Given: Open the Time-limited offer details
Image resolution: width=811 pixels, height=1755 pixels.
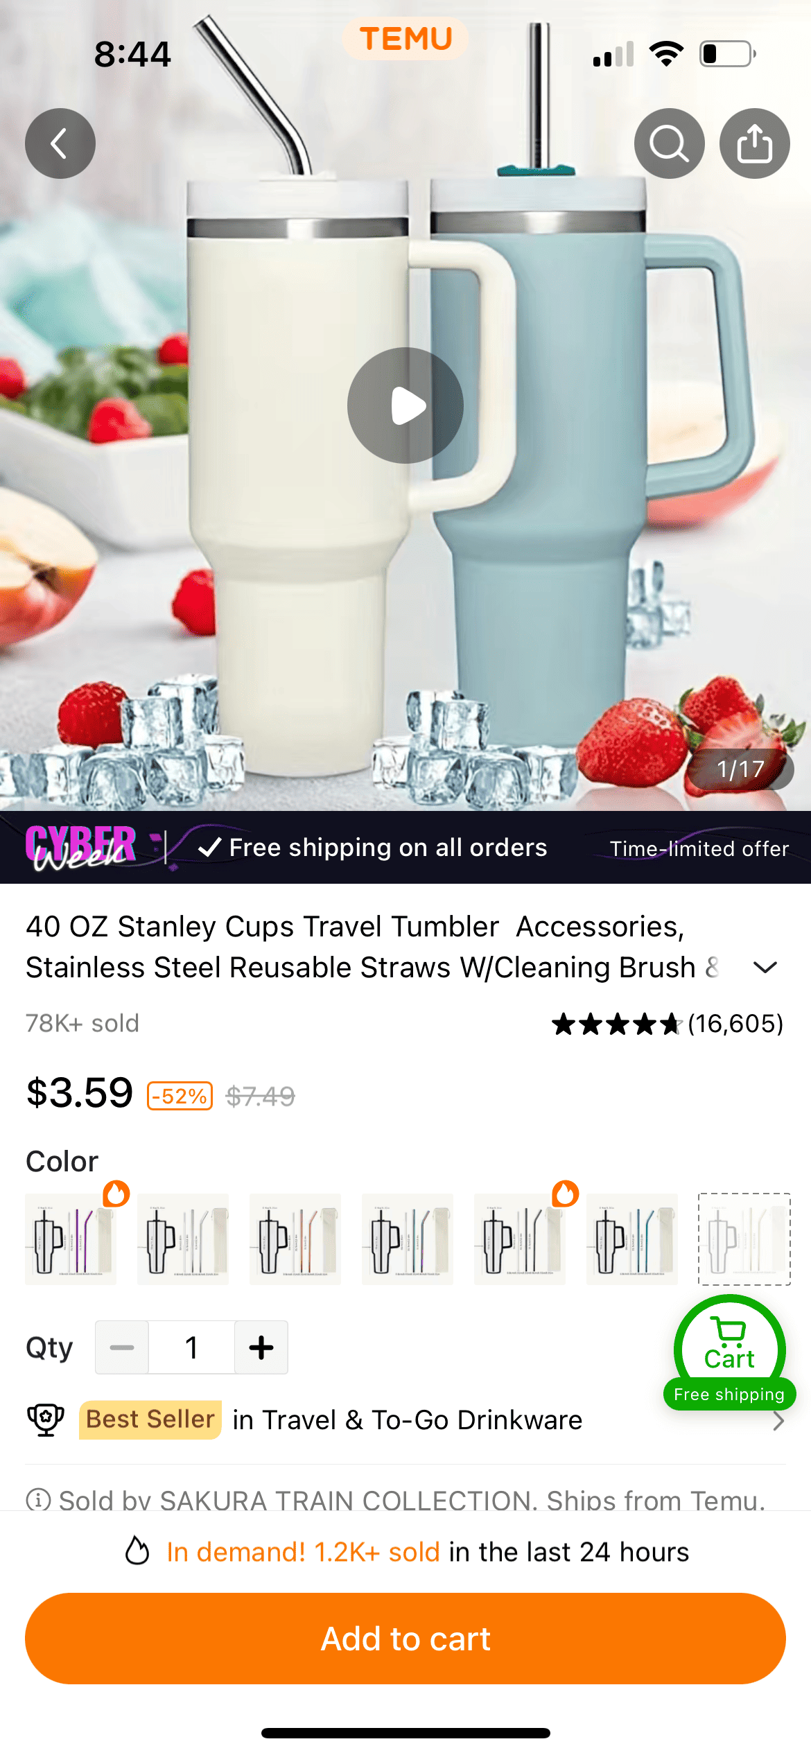Looking at the screenshot, I should [699, 848].
